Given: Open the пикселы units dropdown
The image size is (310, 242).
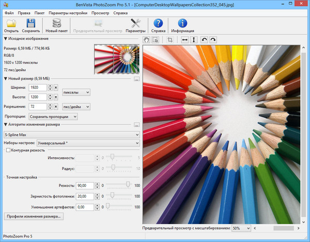Looking at the screenshot, I should pos(76,92).
